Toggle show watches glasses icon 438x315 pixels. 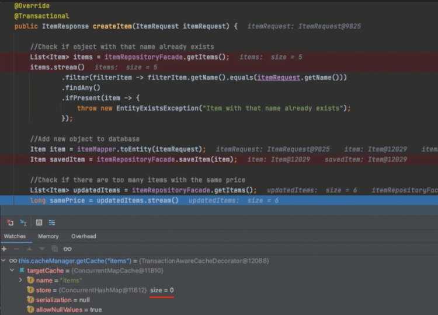[68, 249]
